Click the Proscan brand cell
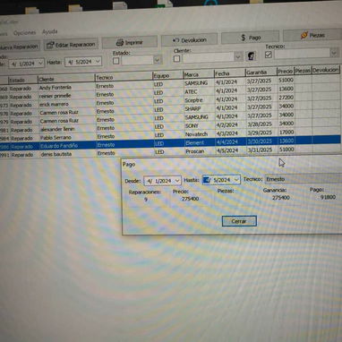The width and height of the screenshot is (342, 342). point(199,151)
